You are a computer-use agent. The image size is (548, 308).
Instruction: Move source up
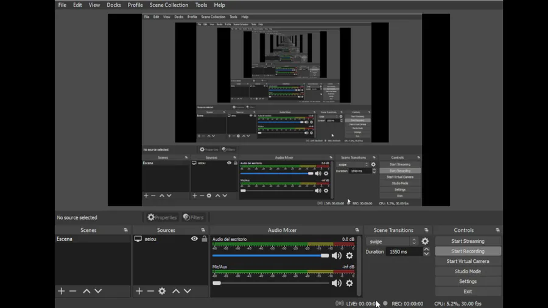[x=176, y=291]
